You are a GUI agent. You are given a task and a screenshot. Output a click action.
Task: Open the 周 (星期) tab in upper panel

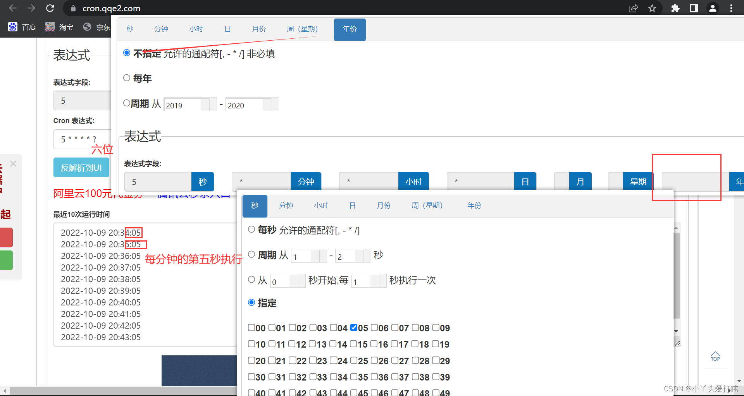click(x=302, y=29)
